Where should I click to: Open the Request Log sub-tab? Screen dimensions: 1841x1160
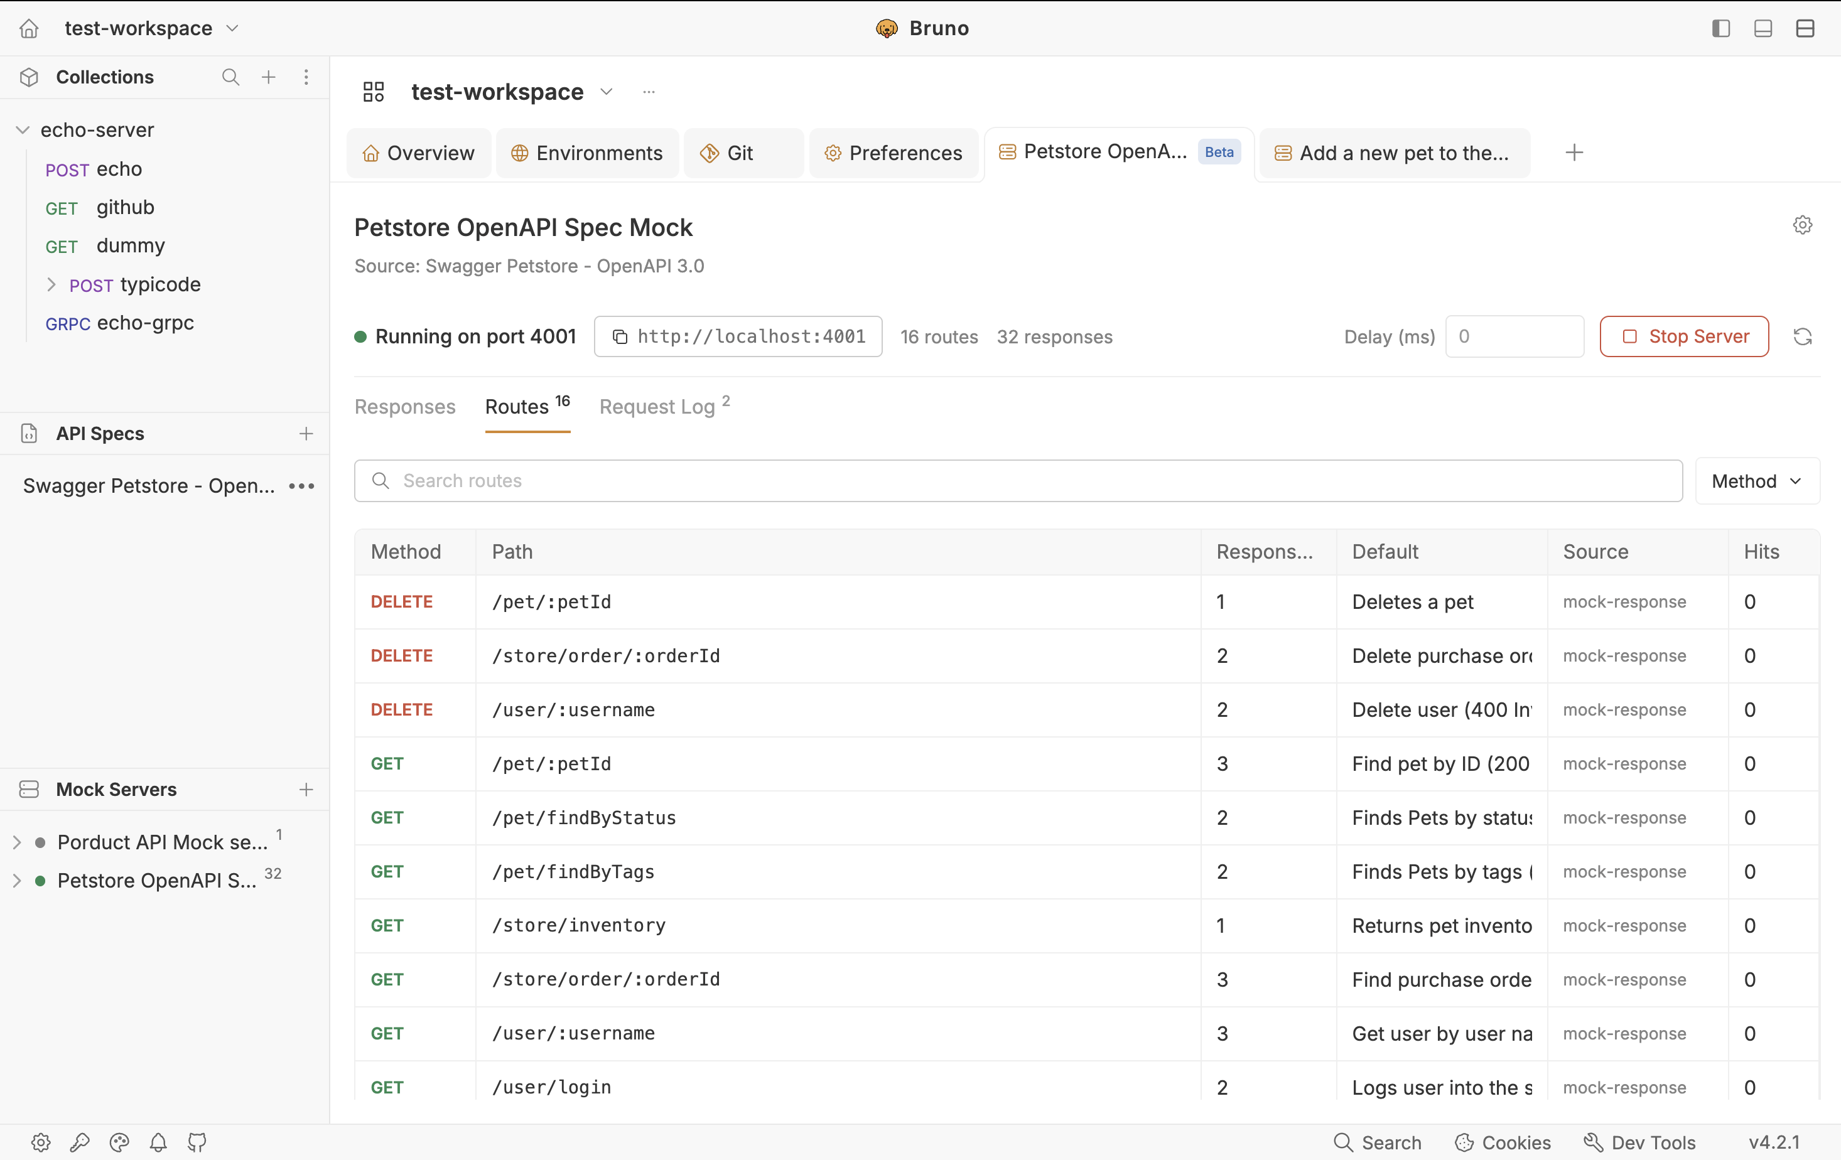[x=664, y=407]
